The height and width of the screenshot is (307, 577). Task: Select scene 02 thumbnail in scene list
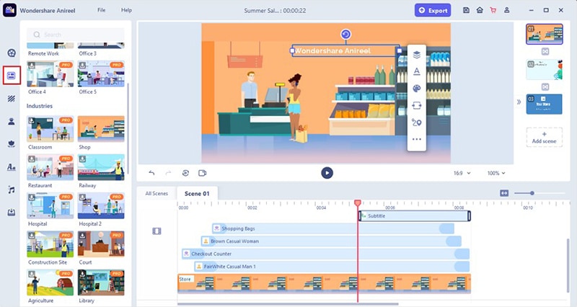pyautogui.click(x=545, y=69)
